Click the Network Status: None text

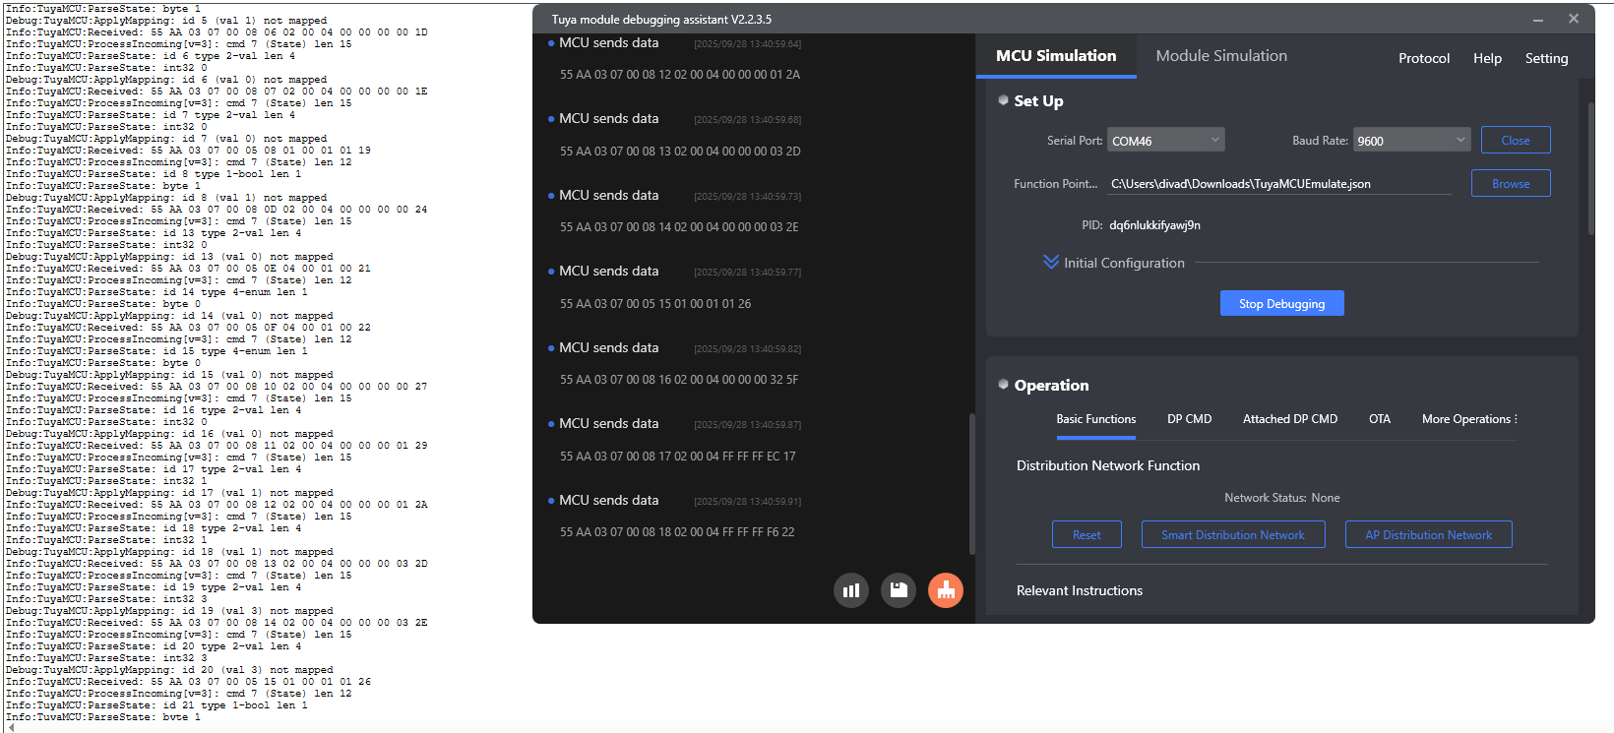point(1282,498)
